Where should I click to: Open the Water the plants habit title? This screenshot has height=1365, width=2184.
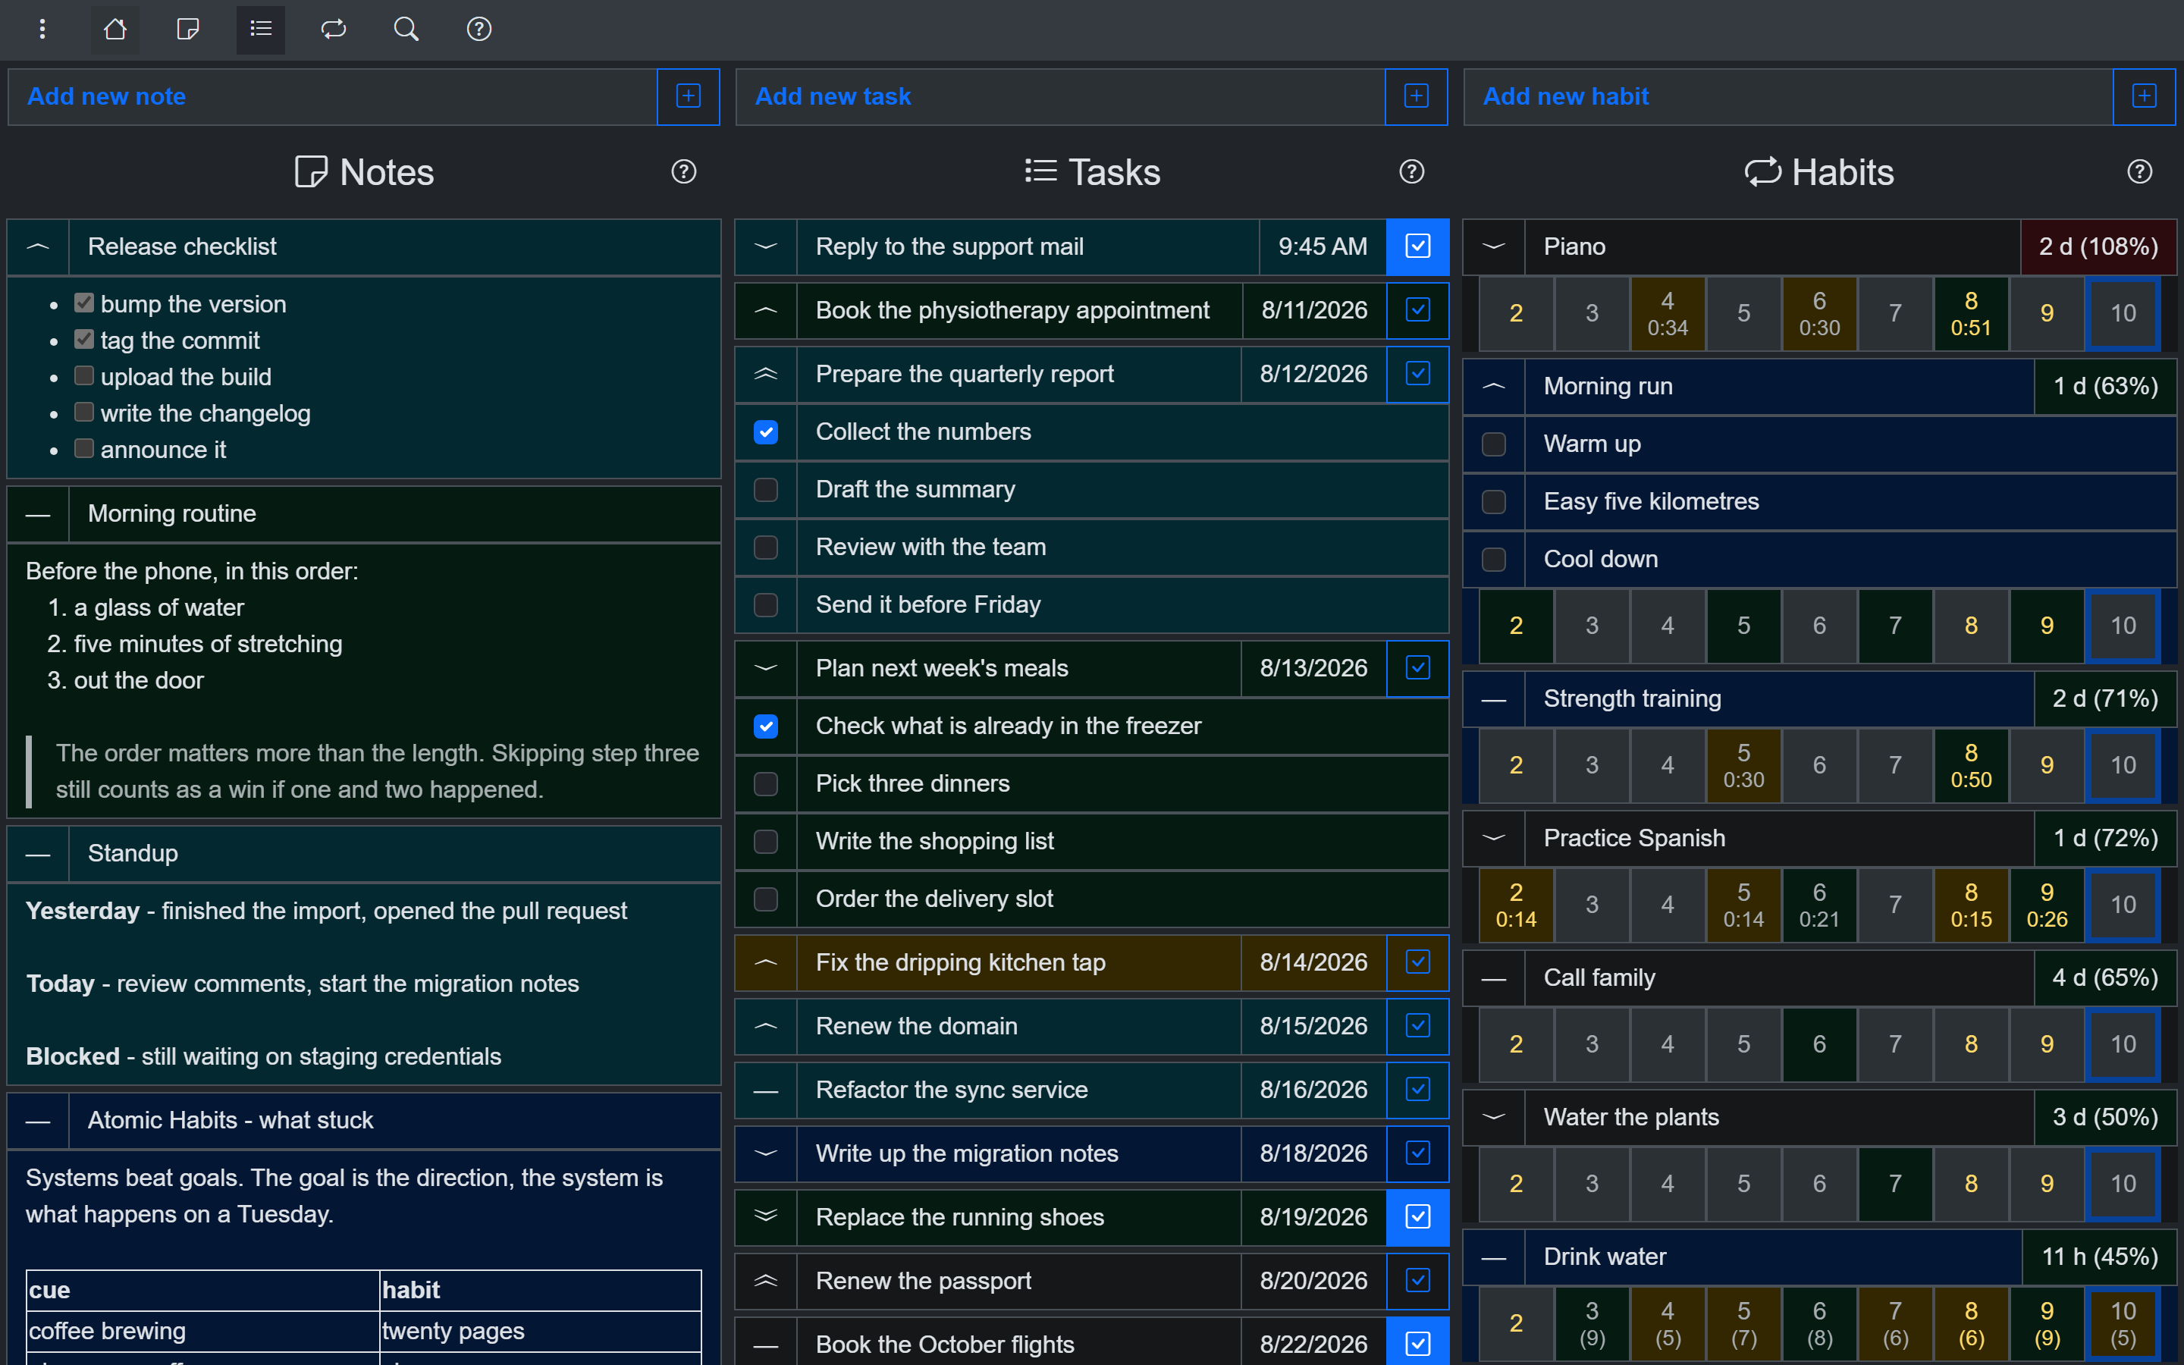pyautogui.click(x=1779, y=1118)
